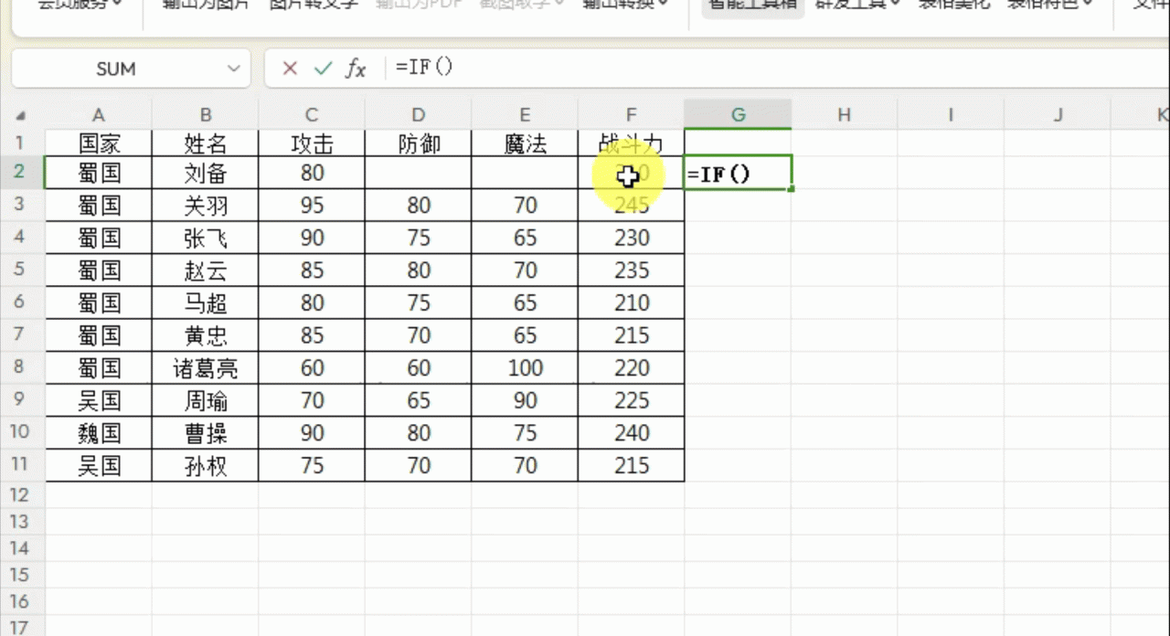
Task: Select column A header
Action: click(x=99, y=115)
